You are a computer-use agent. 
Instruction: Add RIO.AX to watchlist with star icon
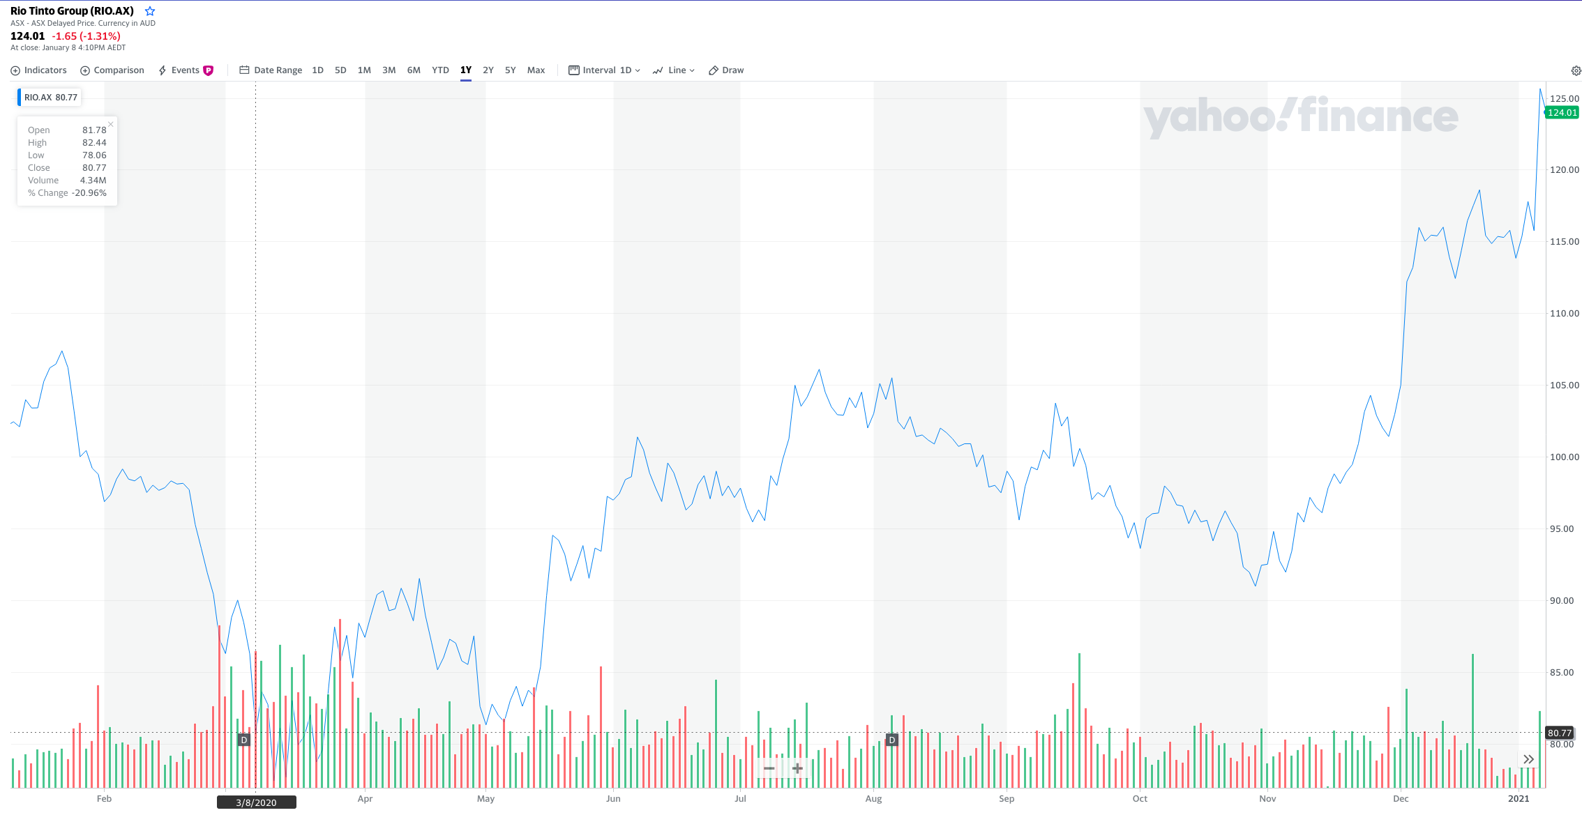point(150,11)
